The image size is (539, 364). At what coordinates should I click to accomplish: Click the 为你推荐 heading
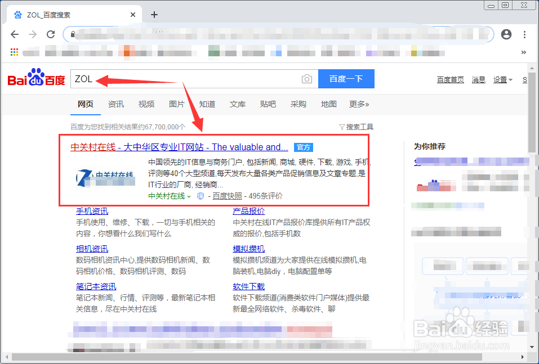point(429,146)
